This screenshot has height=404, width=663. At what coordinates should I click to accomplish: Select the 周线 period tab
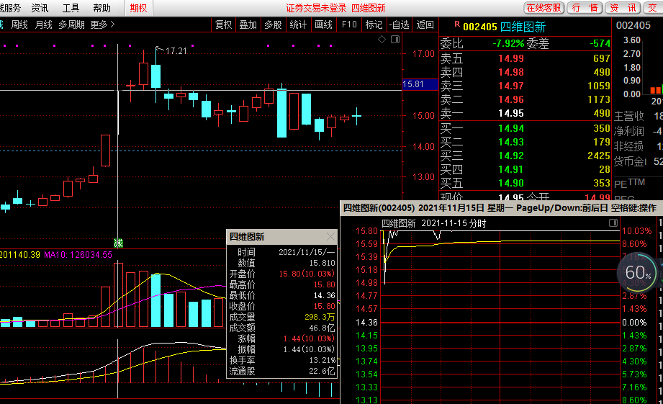[19, 25]
